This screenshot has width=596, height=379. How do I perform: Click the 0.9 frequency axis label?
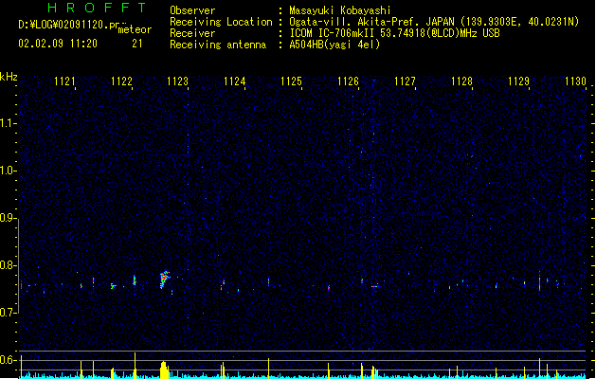[x=8, y=218]
